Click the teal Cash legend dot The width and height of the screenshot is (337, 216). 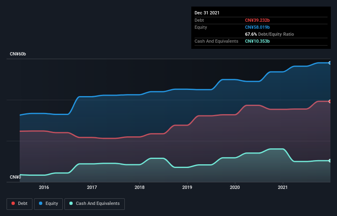point(71,203)
